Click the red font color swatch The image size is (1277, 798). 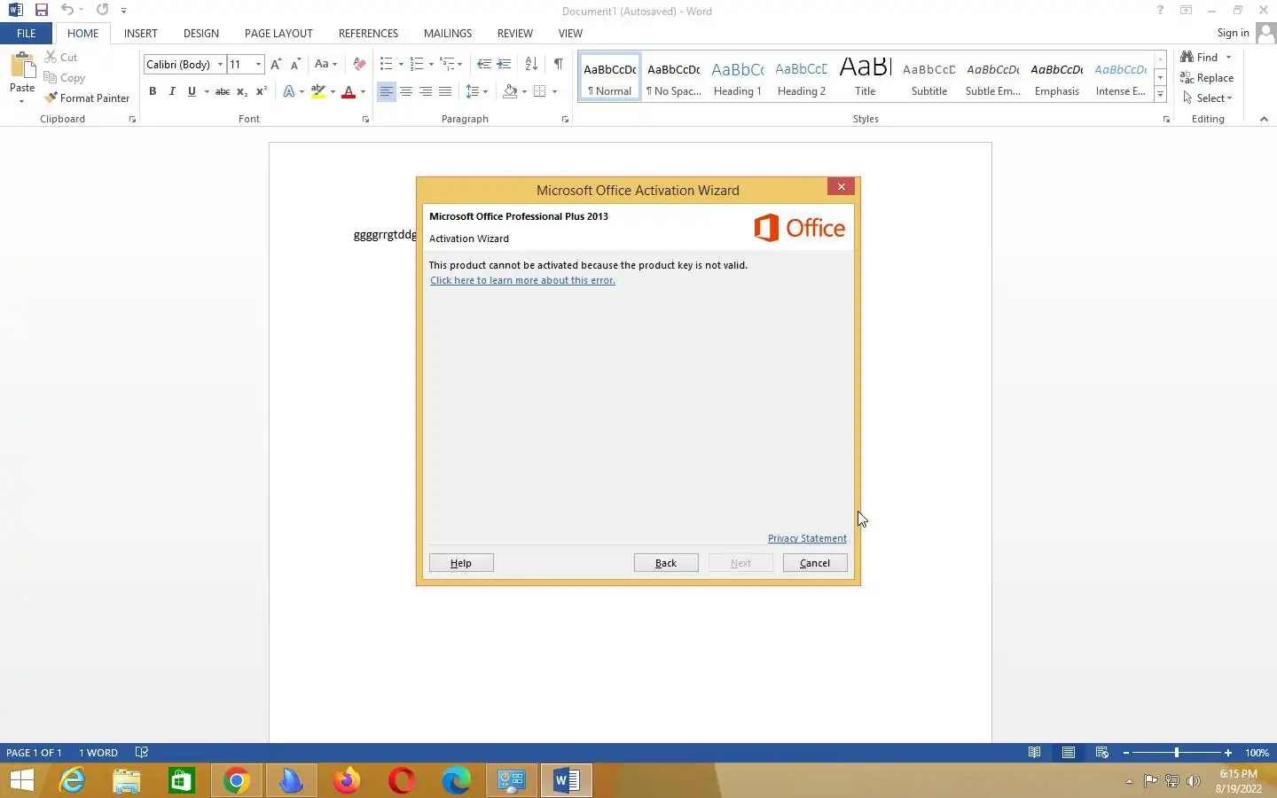pos(349,91)
